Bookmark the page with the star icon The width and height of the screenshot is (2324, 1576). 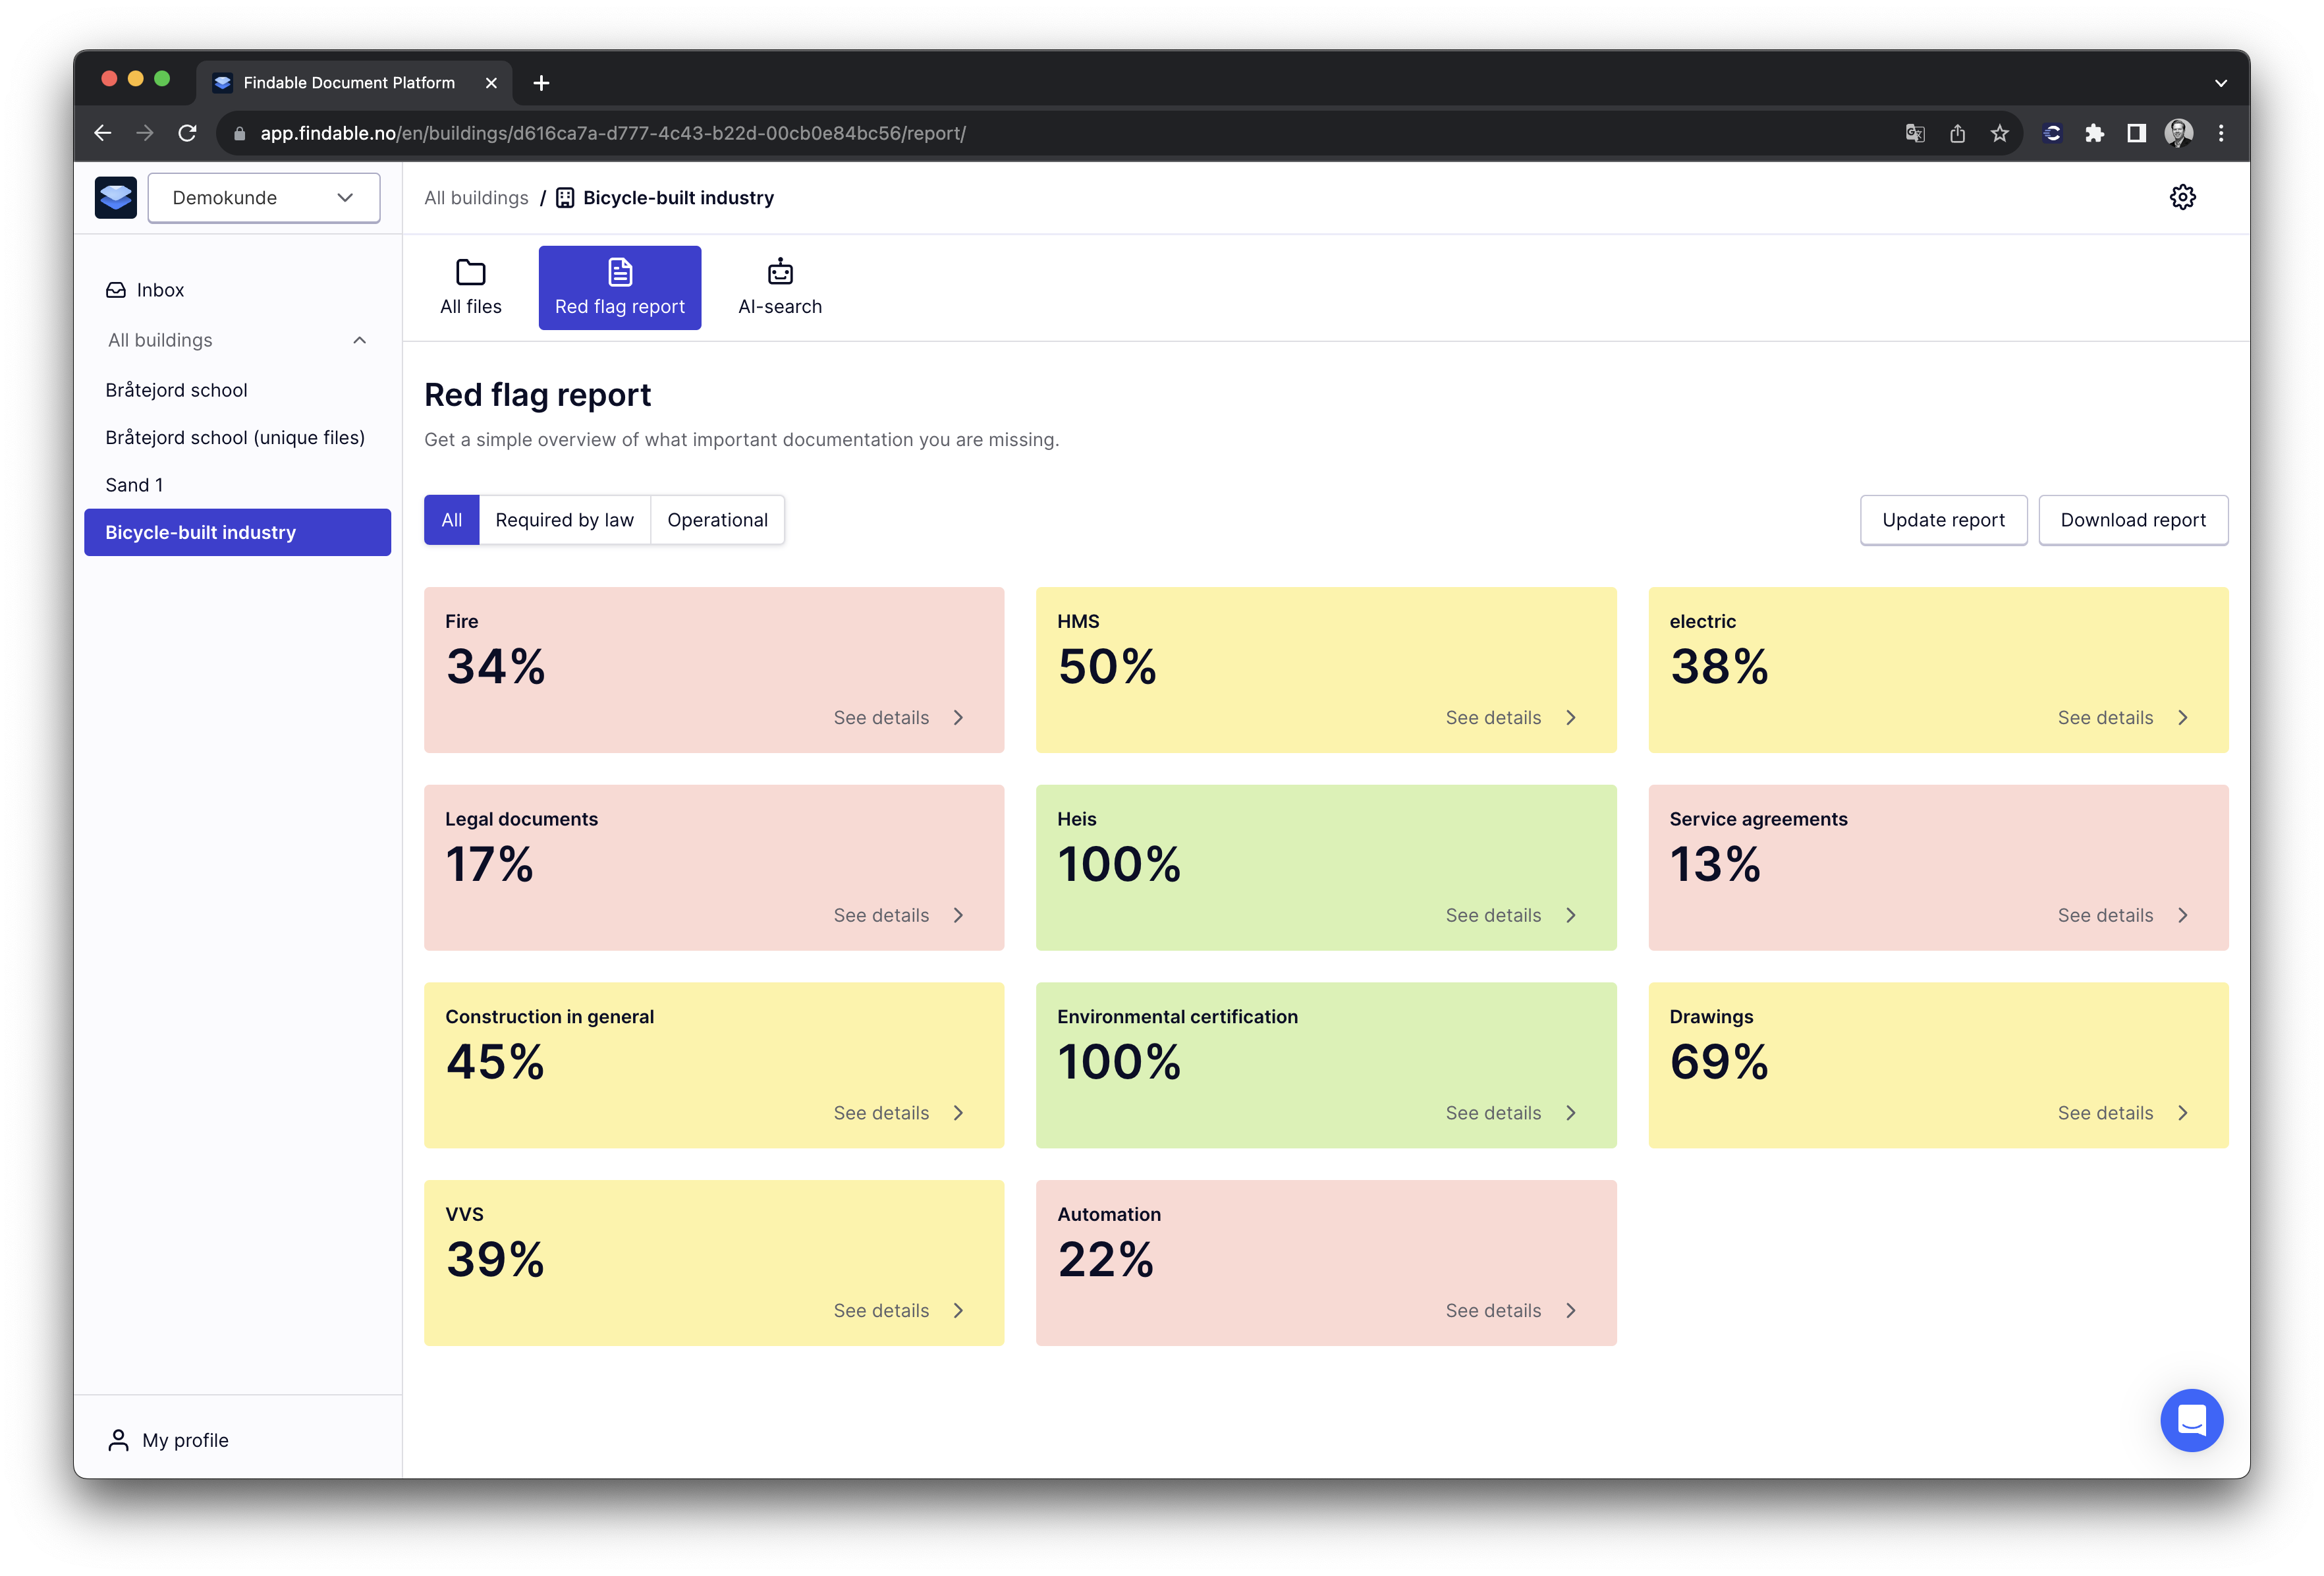pyautogui.click(x=1999, y=133)
